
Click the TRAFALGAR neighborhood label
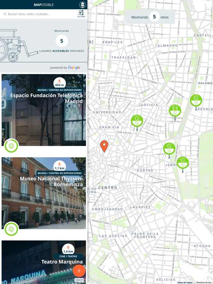[x=124, y=57]
